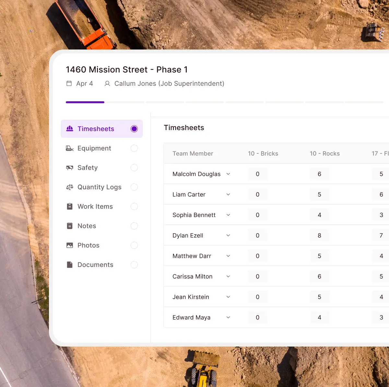Edit Matthew Darr 10 - Bricks hours

pyautogui.click(x=258, y=256)
